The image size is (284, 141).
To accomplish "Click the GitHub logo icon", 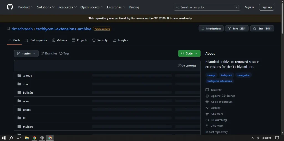I will (x=10, y=7).
